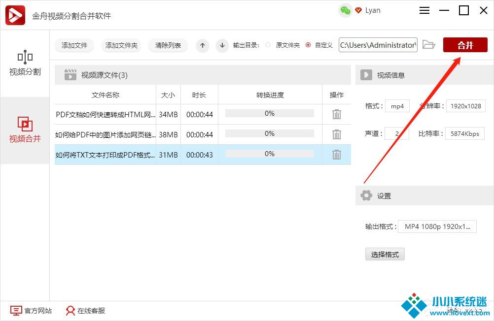Click the WeChat icon in title bar
Image resolution: width=494 pixels, height=321 pixels.
click(x=346, y=10)
